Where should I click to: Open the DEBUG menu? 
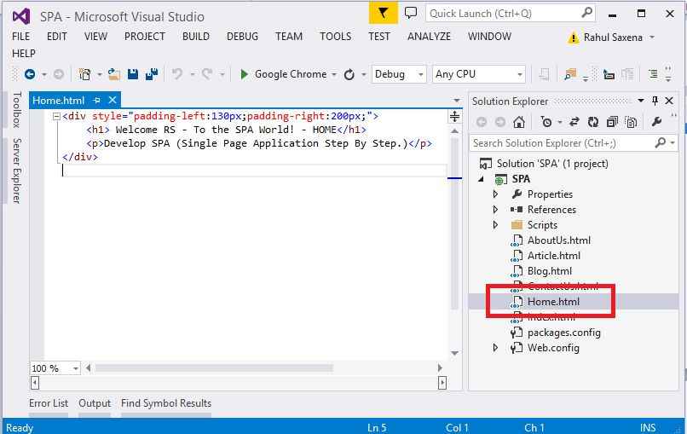coord(242,37)
